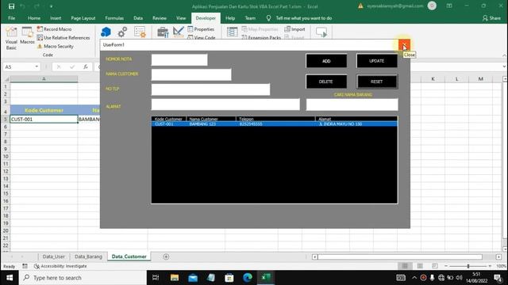Open Excel Add-ins gear icon
Image resolution: width=508 pixels, height=285 pixels.
click(x=122, y=32)
